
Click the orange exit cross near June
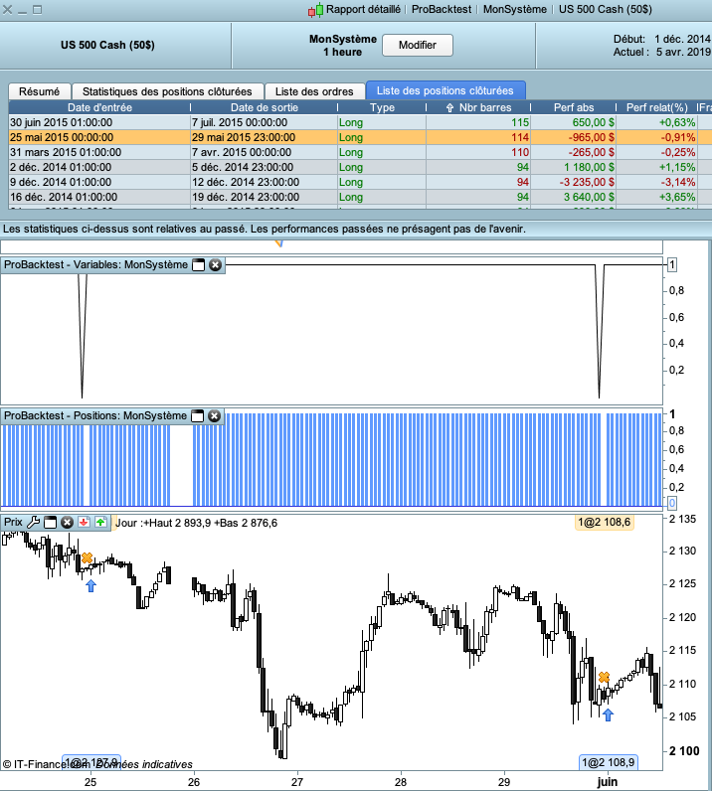[604, 677]
